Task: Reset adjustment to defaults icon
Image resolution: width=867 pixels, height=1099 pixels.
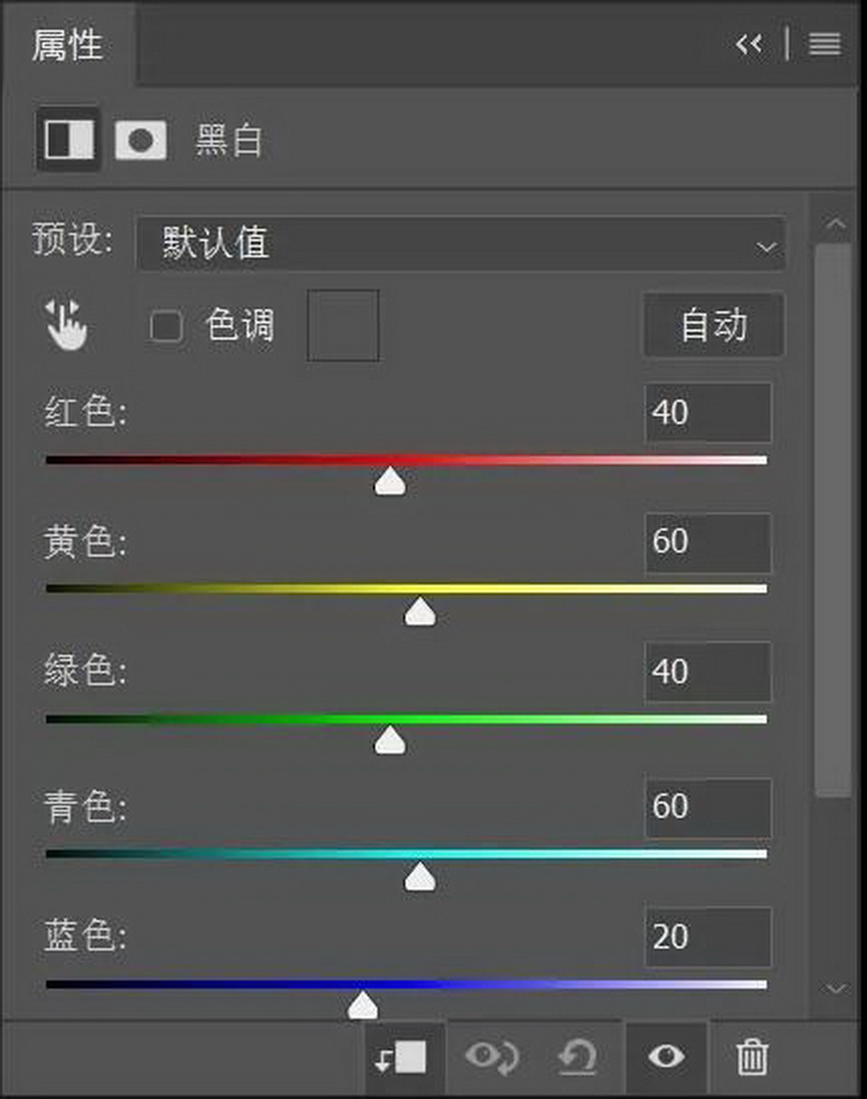Action: pyautogui.click(x=578, y=1056)
